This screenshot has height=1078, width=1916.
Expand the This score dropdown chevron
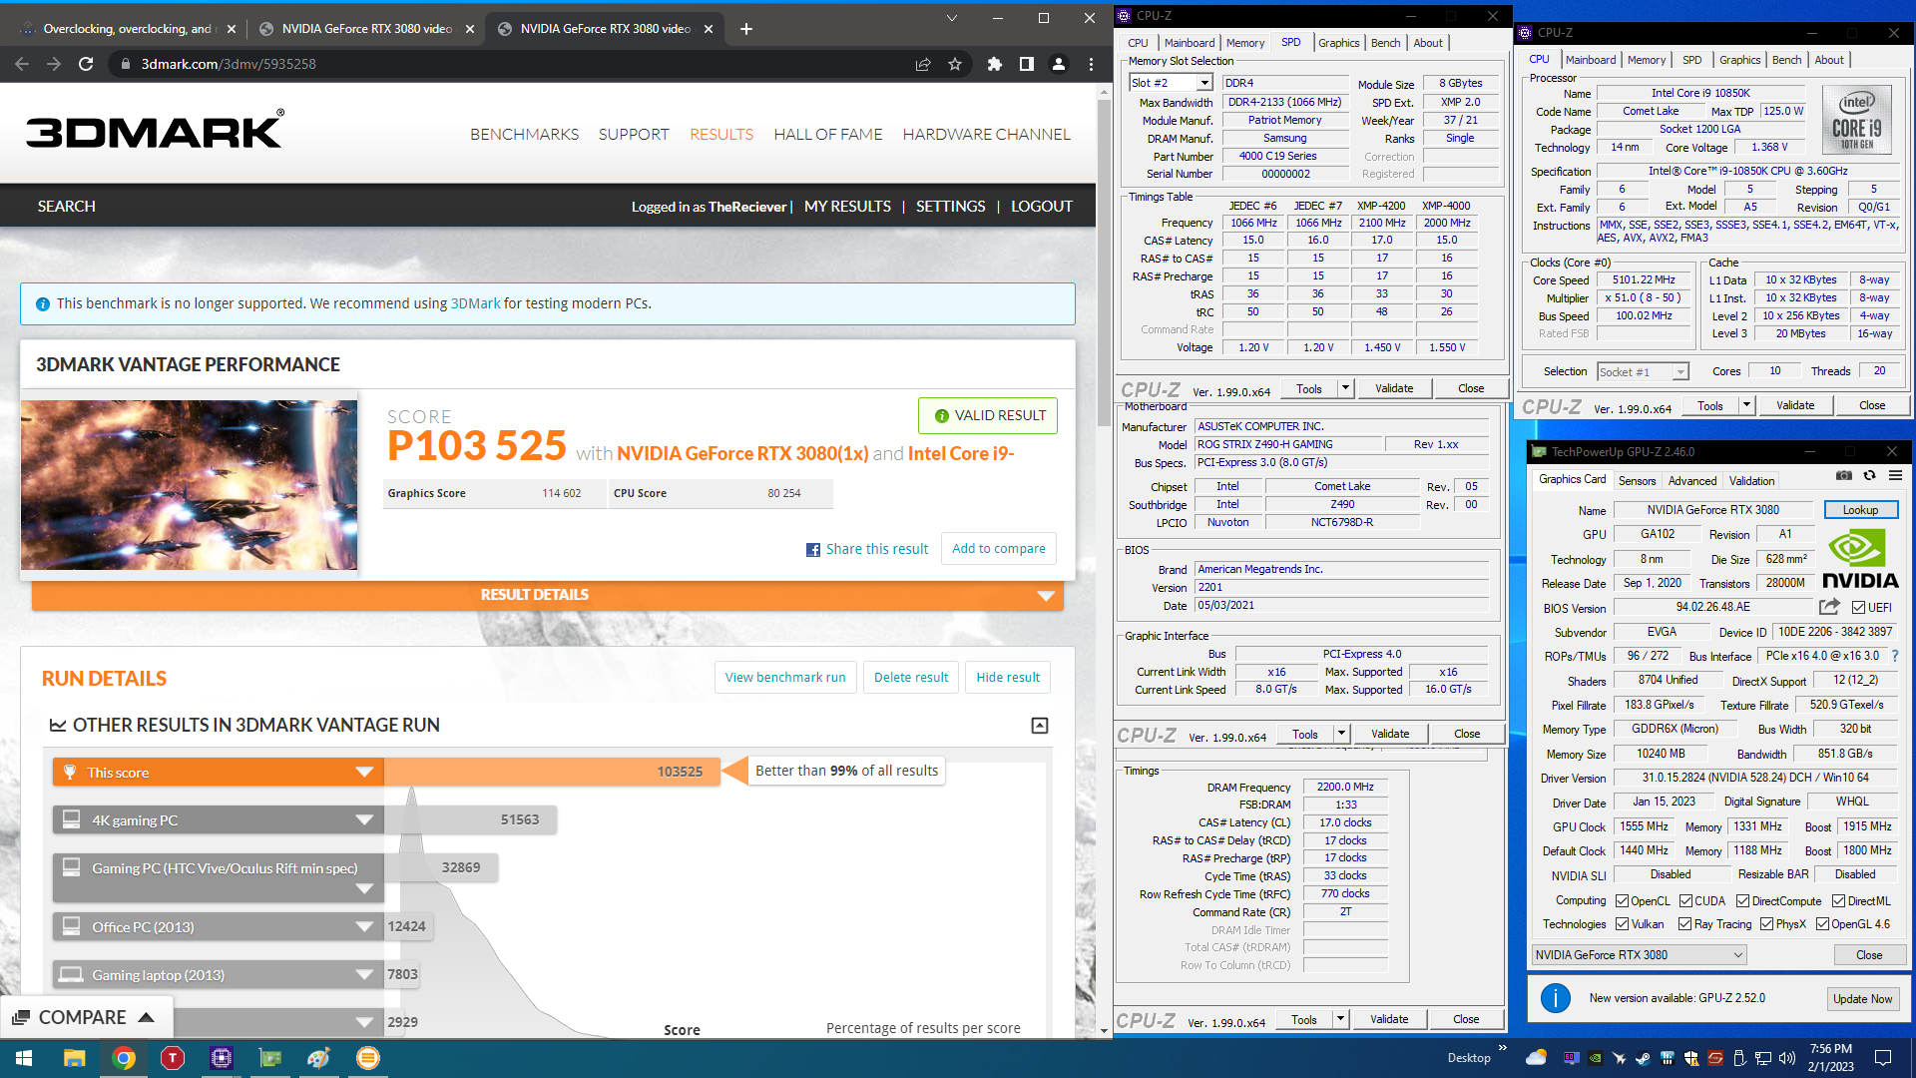[364, 773]
